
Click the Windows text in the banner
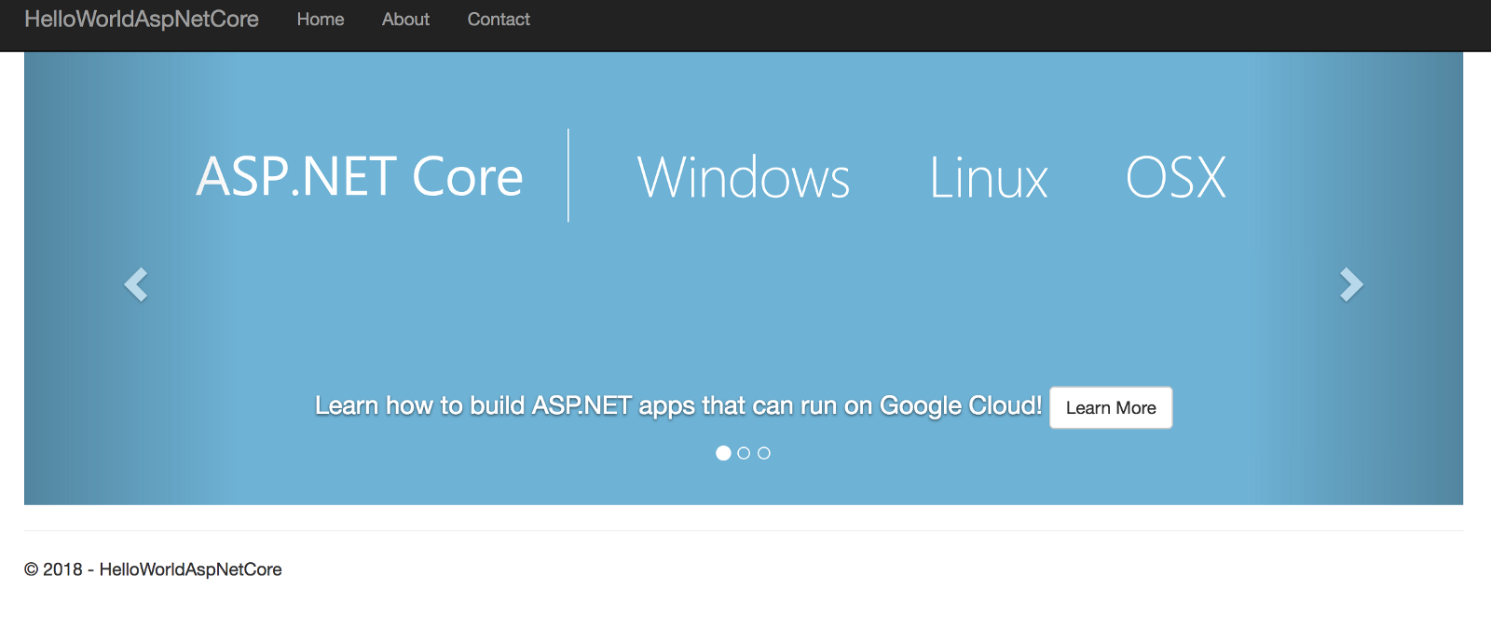pos(744,177)
